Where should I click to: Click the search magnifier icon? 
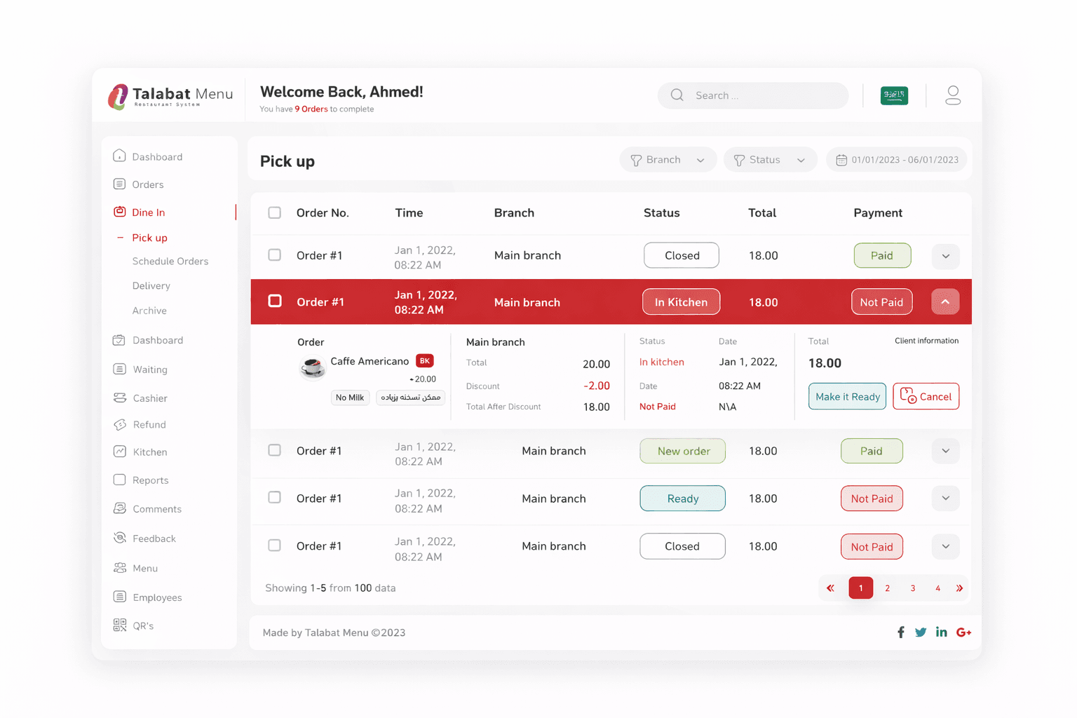click(x=676, y=95)
